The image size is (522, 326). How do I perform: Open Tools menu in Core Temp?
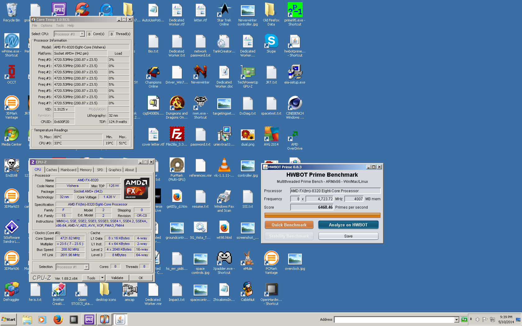[60, 25]
